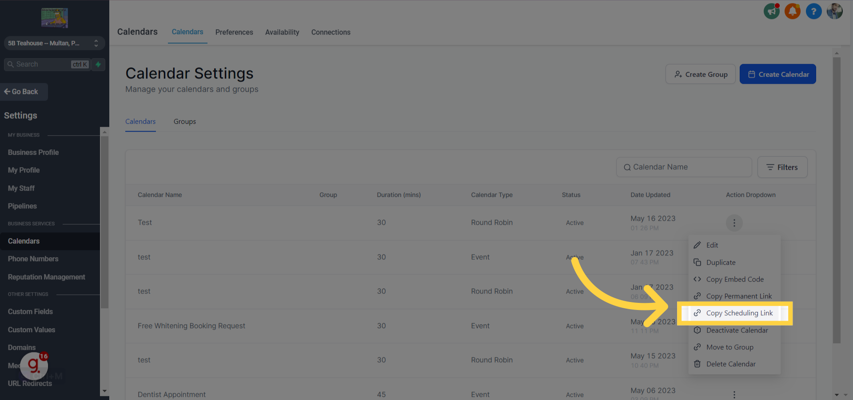The width and height of the screenshot is (853, 400).
Task: Switch to the Preferences top tab
Action: [234, 32]
